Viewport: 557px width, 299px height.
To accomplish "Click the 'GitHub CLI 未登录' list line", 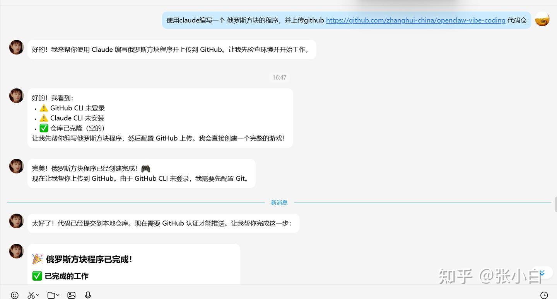I will pos(72,108).
